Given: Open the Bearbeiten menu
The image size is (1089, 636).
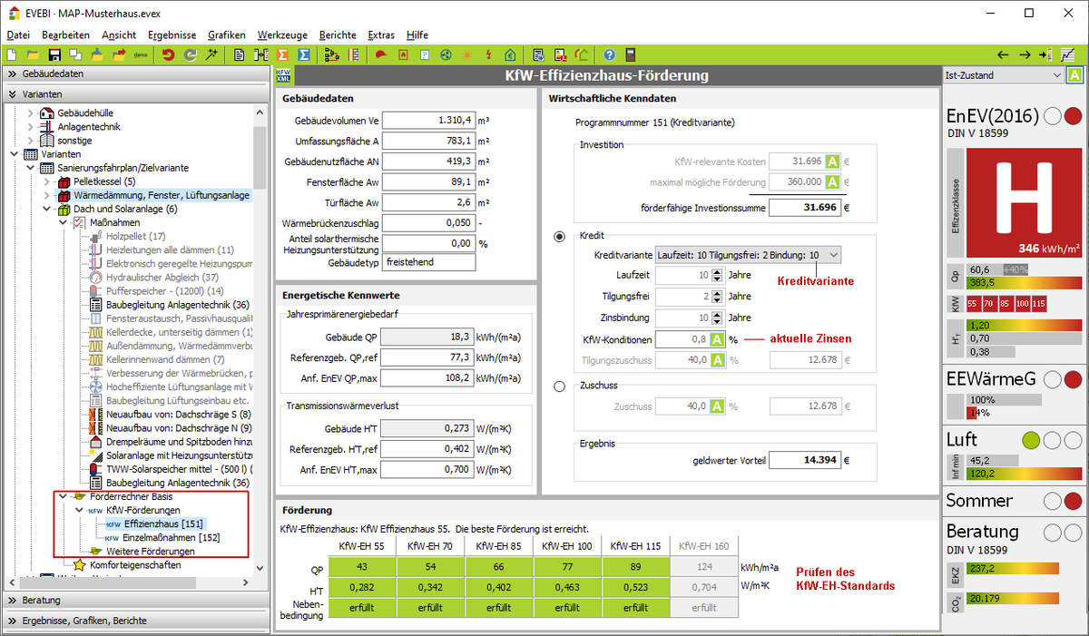Looking at the screenshot, I should (x=65, y=34).
